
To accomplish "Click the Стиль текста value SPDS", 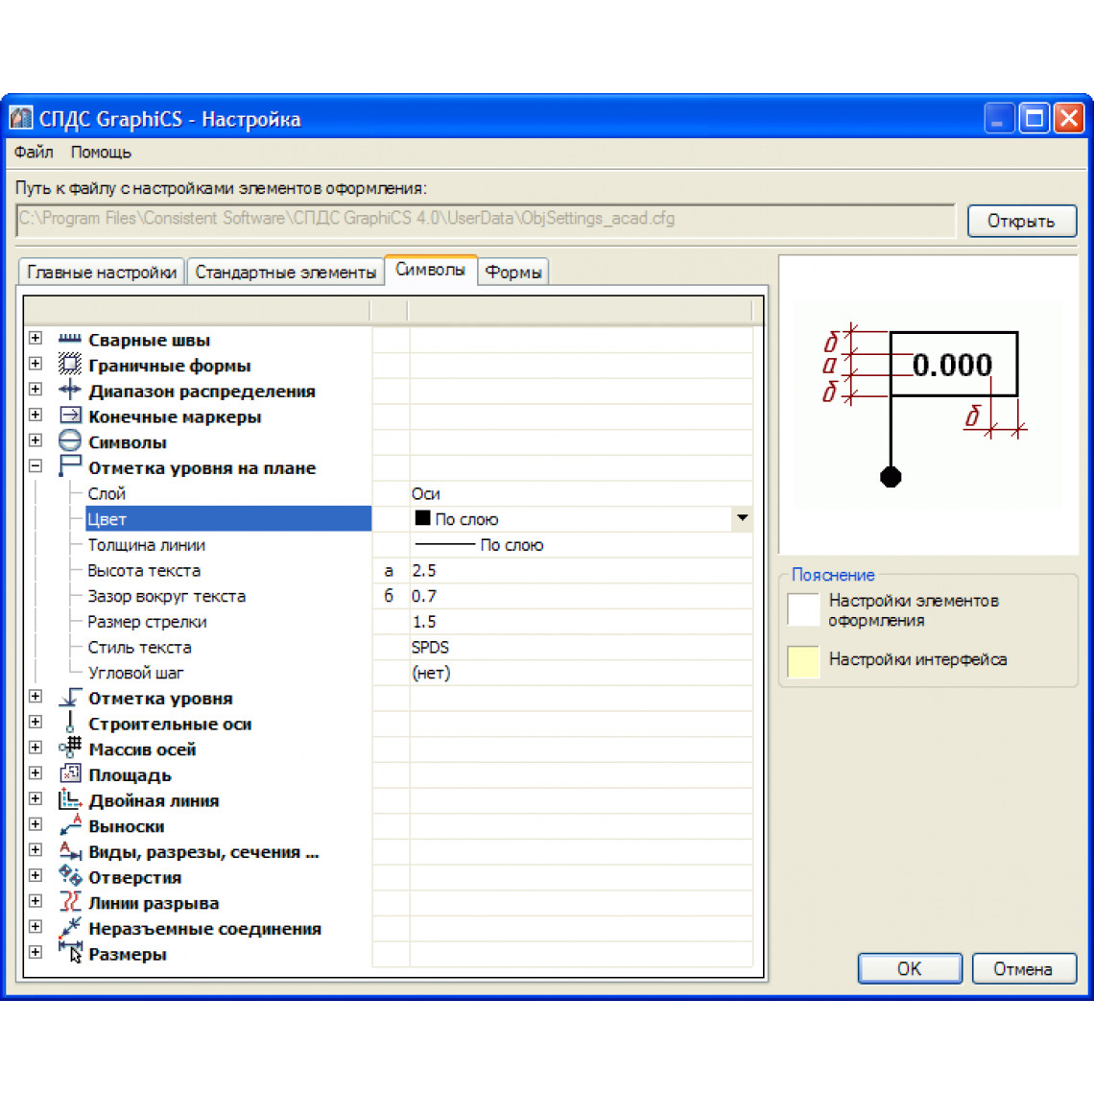I will pyautogui.click(x=430, y=648).
